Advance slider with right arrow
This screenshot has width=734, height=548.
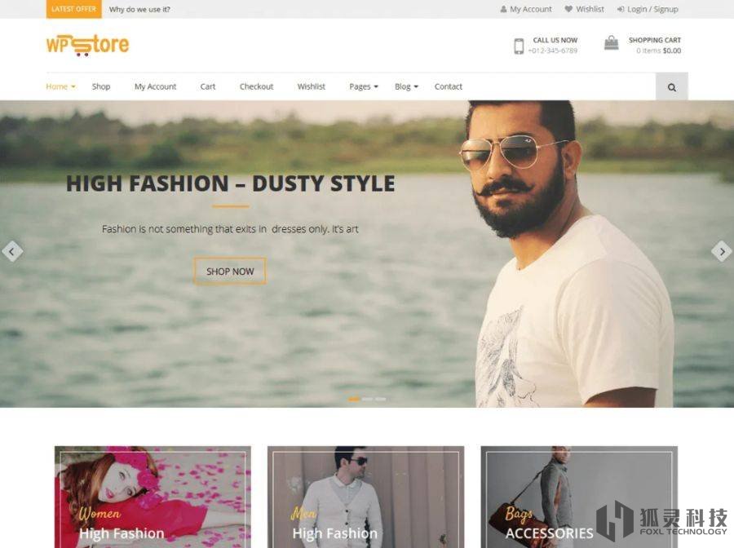coord(722,251)
